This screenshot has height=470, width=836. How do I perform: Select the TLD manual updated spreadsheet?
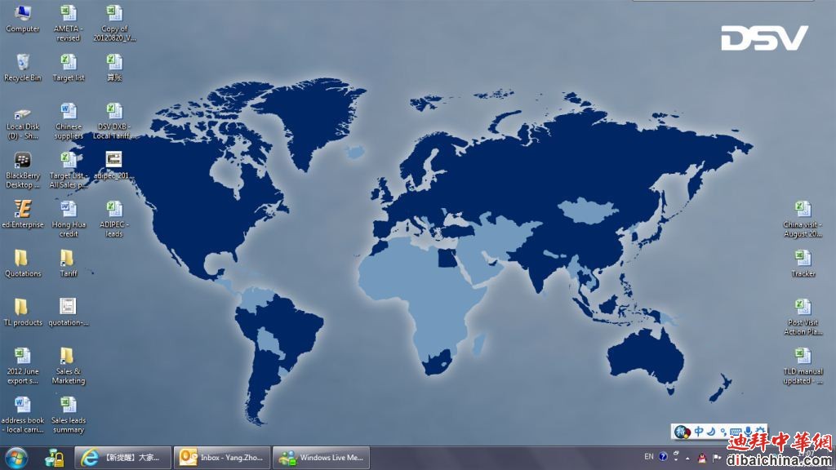[803, 366]
